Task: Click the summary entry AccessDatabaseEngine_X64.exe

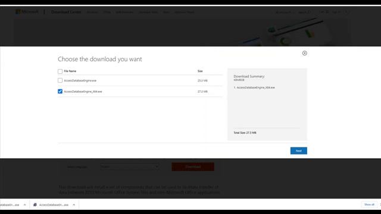Action: 255,87
